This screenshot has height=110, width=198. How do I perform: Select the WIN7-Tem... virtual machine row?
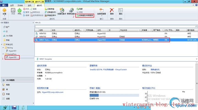coord(116,40)
